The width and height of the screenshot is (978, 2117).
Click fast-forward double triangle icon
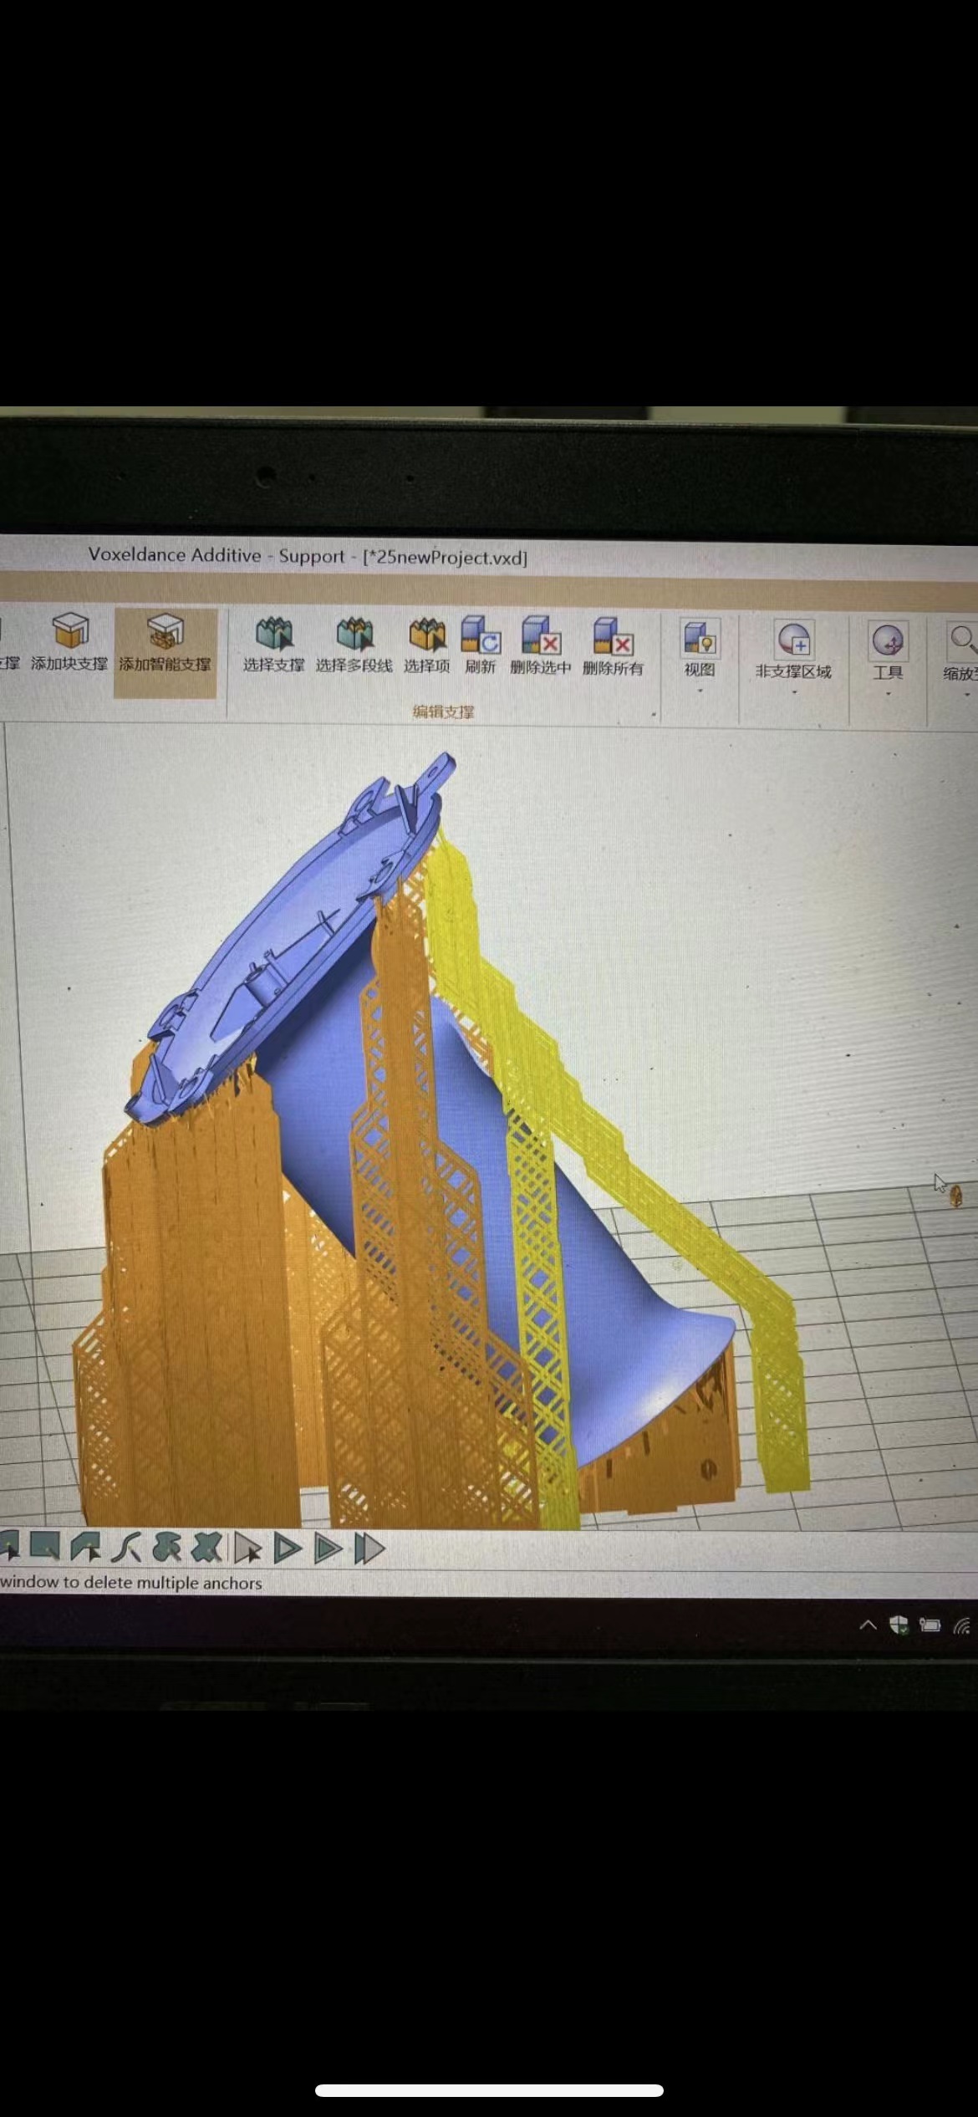369,1548
